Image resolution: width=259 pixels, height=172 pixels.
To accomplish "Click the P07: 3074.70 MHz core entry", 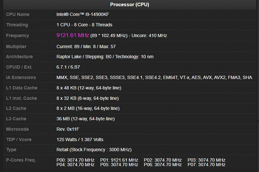I will pos(207,165).
